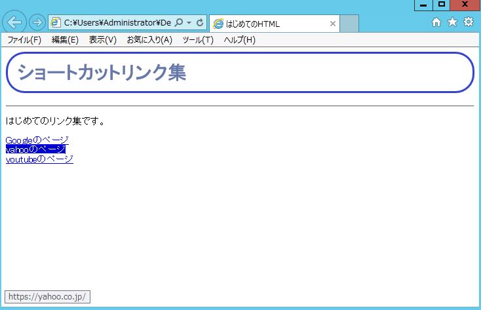Maximize the browser window
481x310 pixels.
[442, 5]
